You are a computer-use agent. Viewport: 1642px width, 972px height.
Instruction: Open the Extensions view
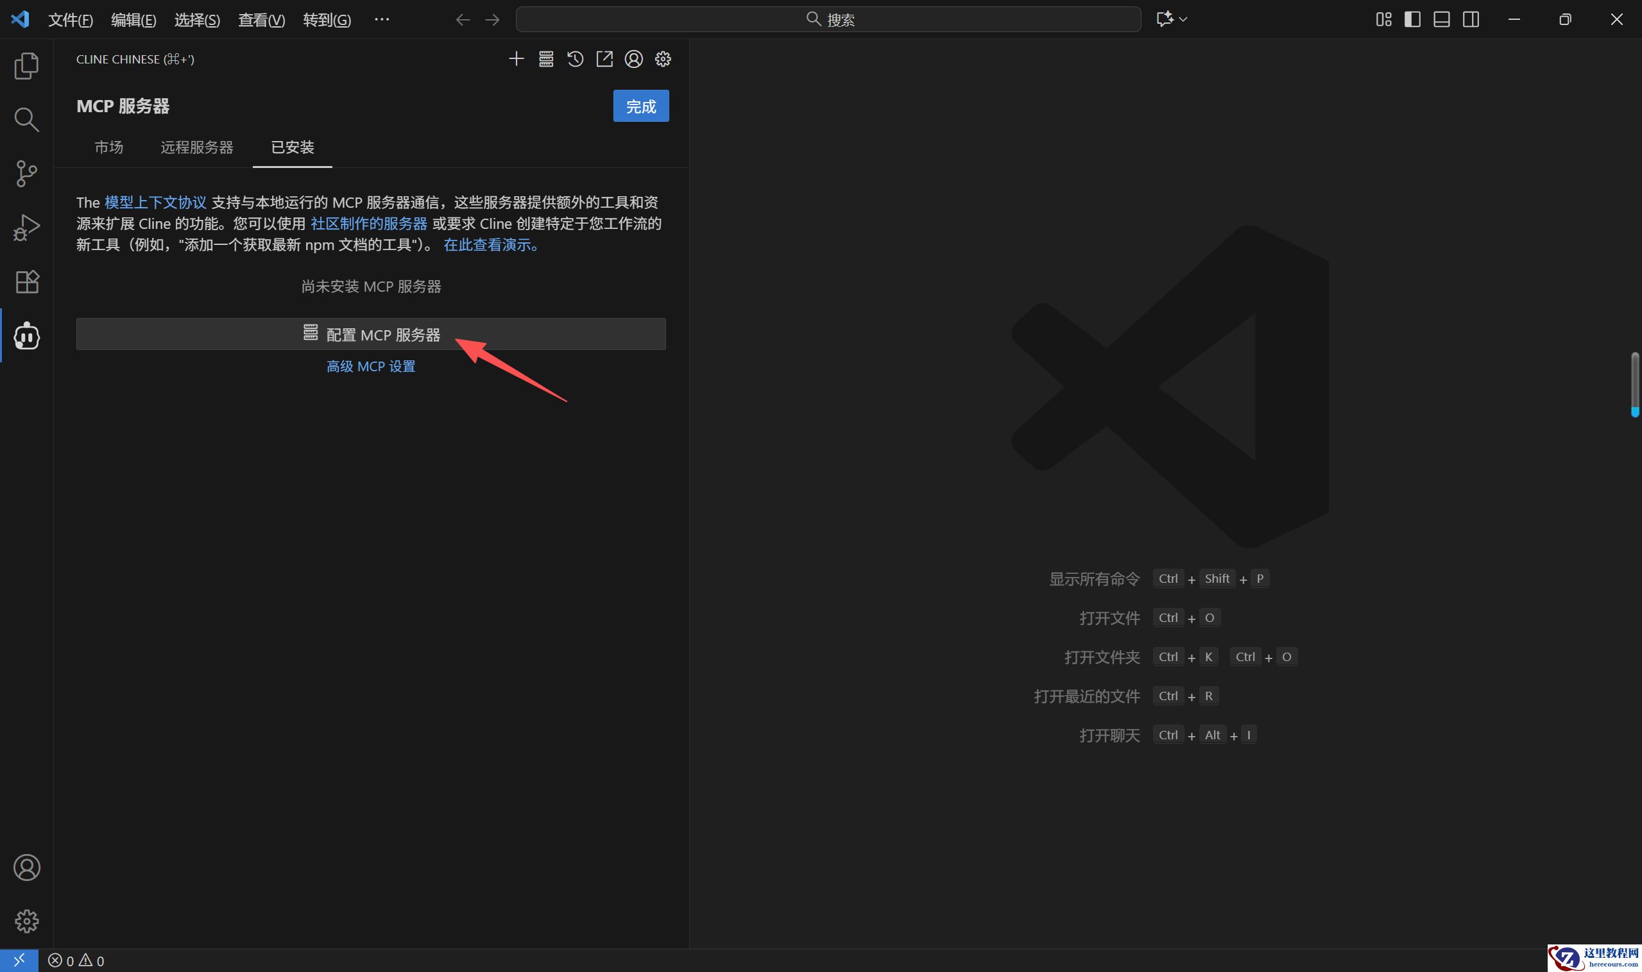coord(26,281)
